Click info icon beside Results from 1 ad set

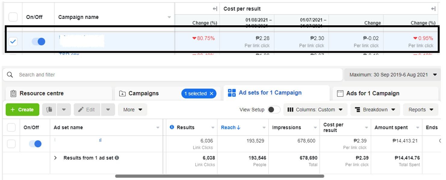tap(117, 158)
